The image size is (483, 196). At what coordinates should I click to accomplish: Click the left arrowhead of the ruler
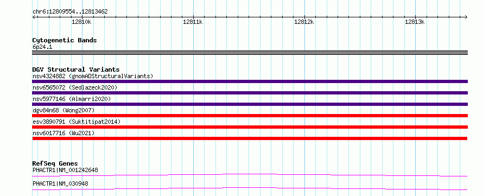click(34, 17)
